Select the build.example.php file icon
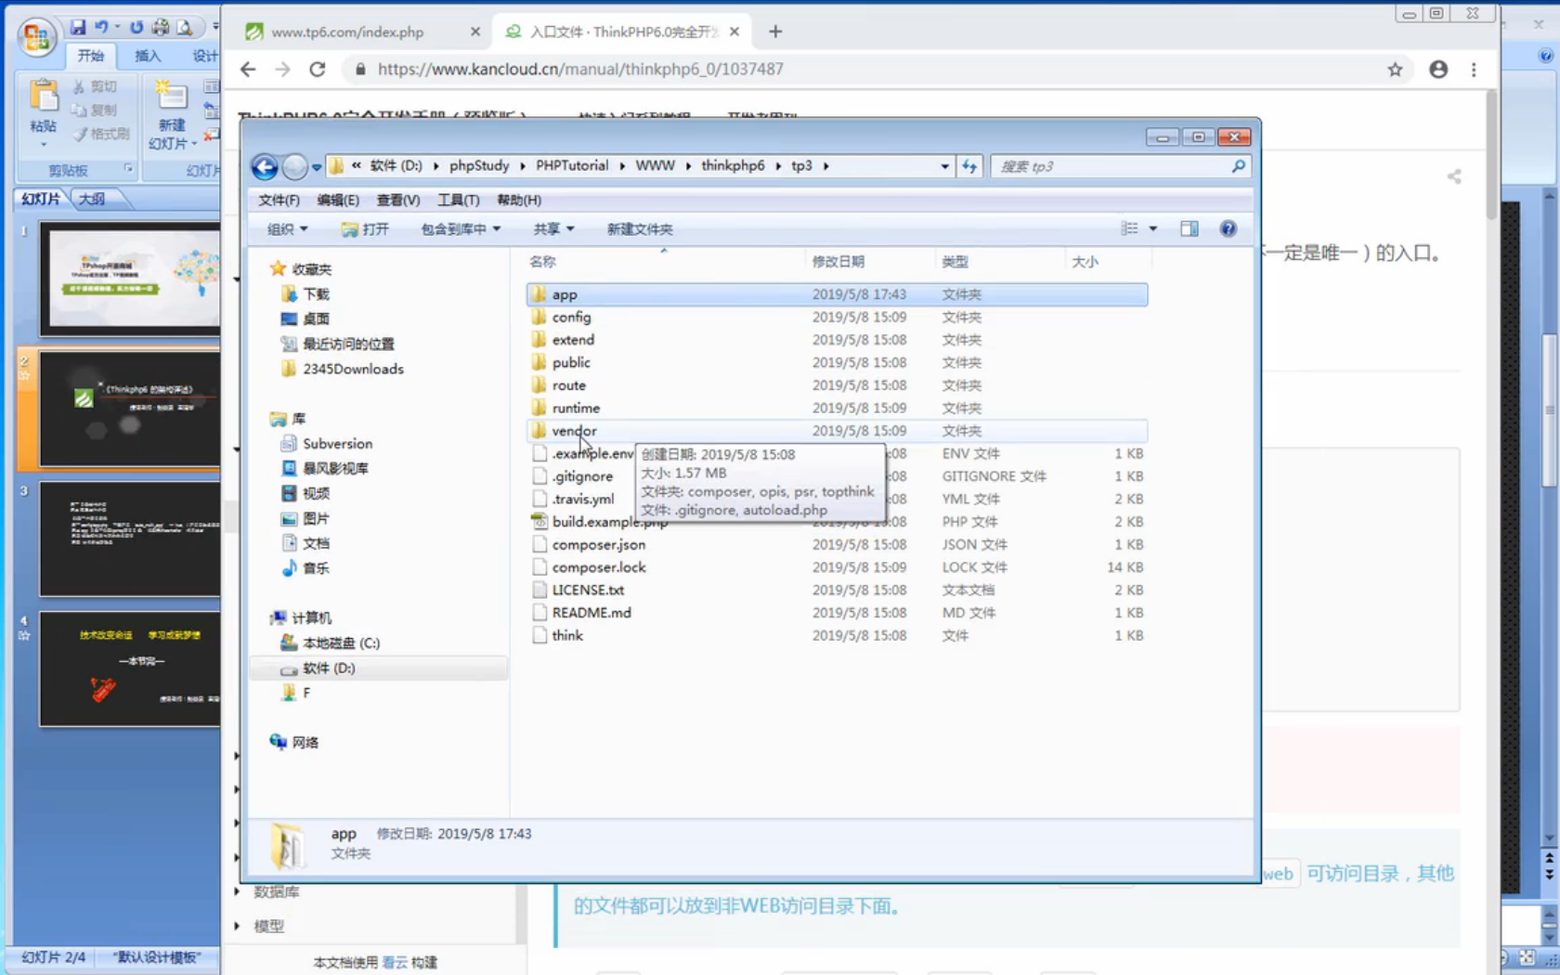 coord(539,522)
